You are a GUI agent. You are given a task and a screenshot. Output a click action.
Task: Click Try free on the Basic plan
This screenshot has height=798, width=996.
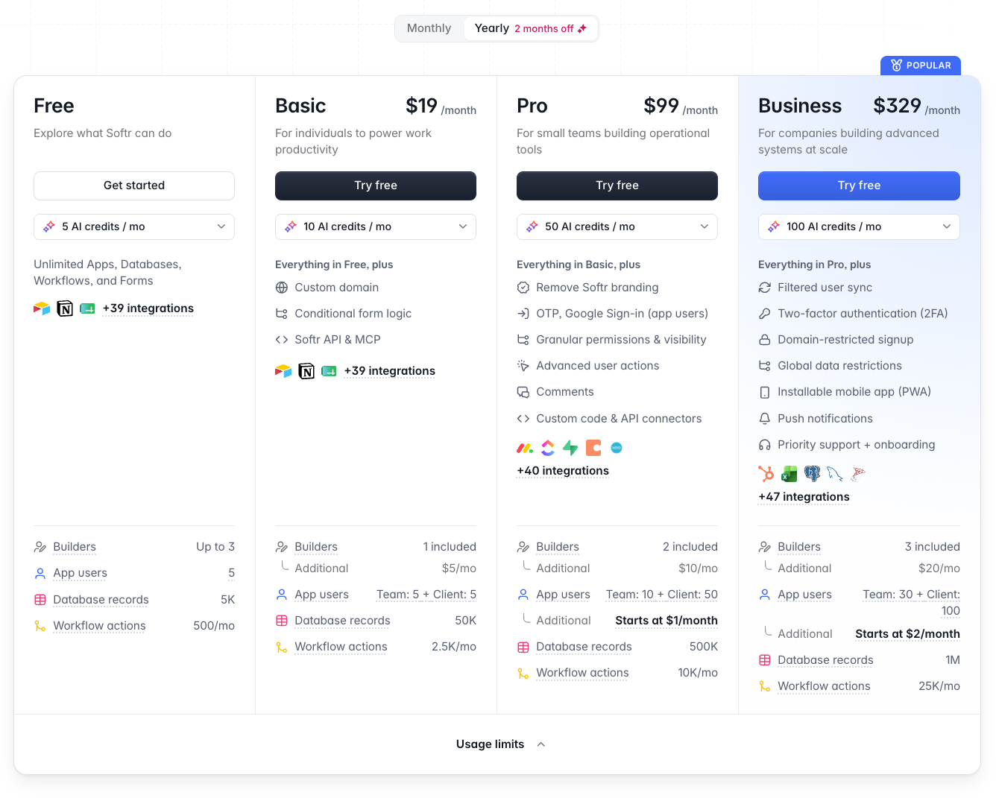[376, 186]
